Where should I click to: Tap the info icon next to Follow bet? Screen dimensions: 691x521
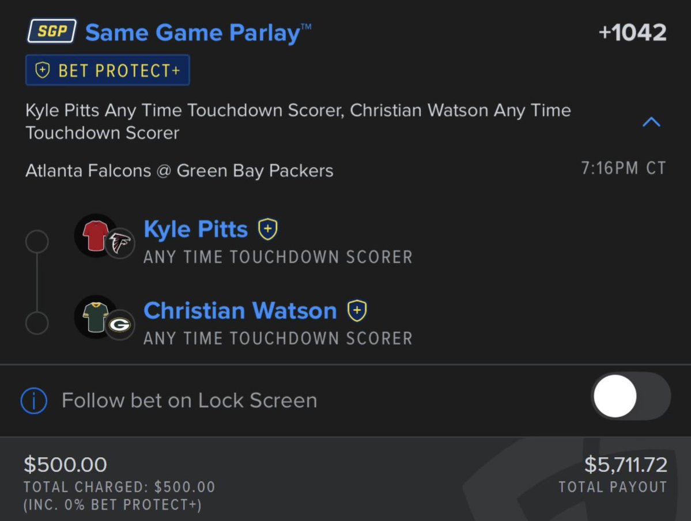tap(34, 401)
